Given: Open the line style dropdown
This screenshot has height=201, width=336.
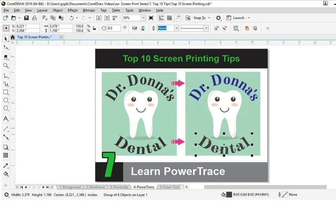Looking at the screenshot, I should (x=206, y=28).
